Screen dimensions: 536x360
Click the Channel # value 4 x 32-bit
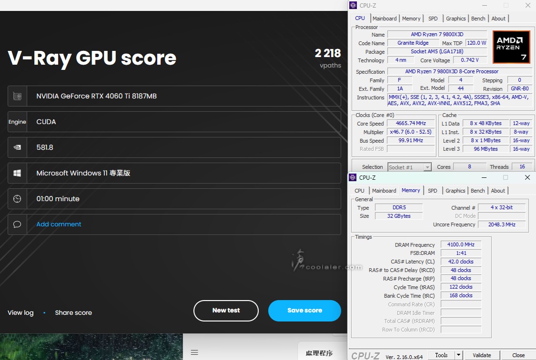[x=502, y=207]
